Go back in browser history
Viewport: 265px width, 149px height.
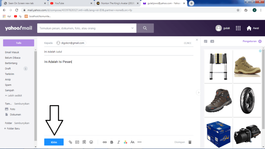pos(4,10)
